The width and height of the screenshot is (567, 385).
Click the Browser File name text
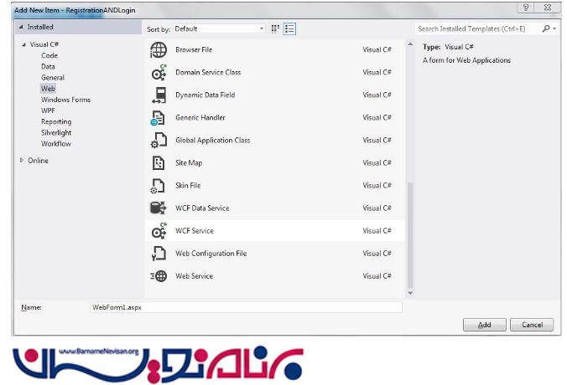(x=194, y=49)
